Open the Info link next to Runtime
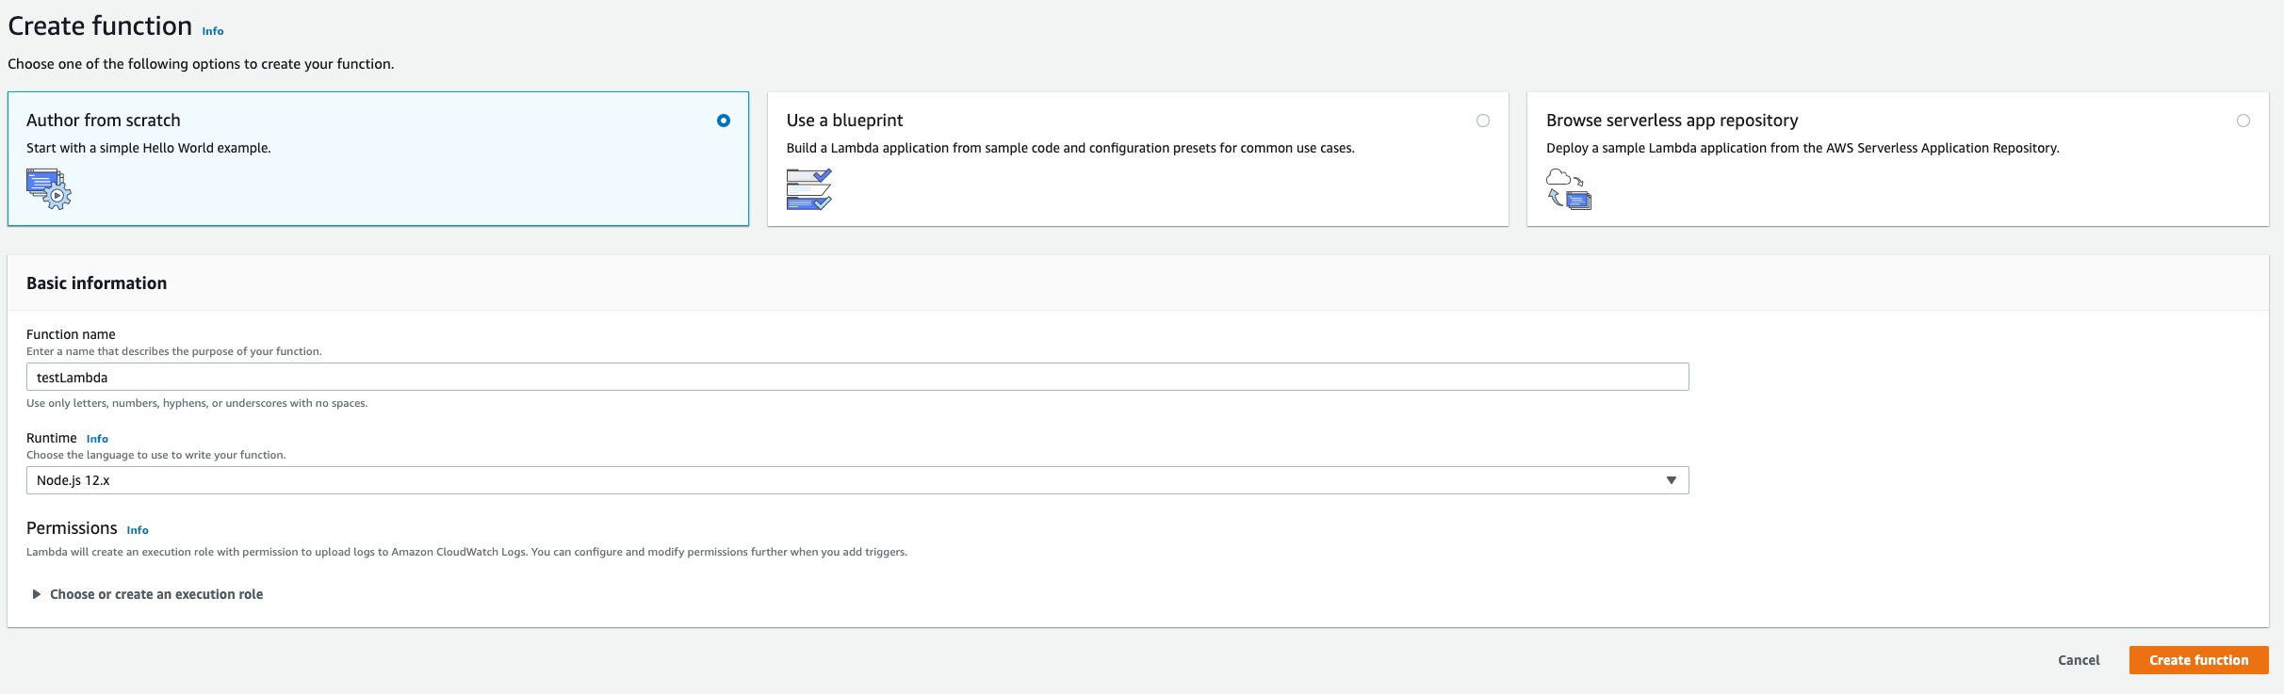Viewport: 2284px width, 694px height. point(97,439)
